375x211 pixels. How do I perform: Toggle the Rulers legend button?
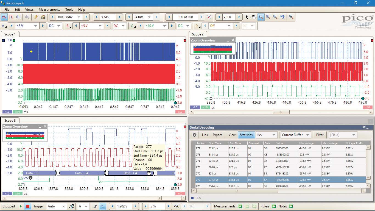(x=274, y=206)
